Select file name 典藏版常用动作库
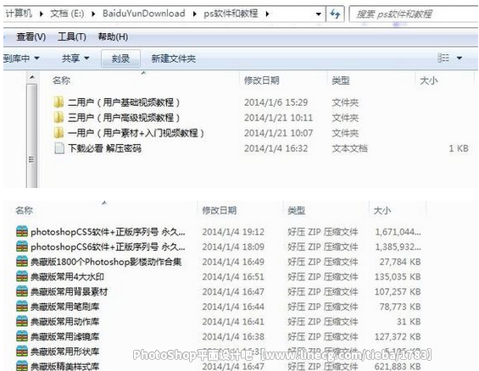 pos(64,322)
